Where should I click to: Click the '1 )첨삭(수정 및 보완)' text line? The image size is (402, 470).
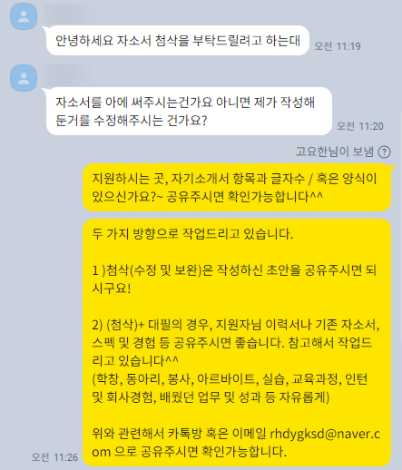click(x=234, y=270)
